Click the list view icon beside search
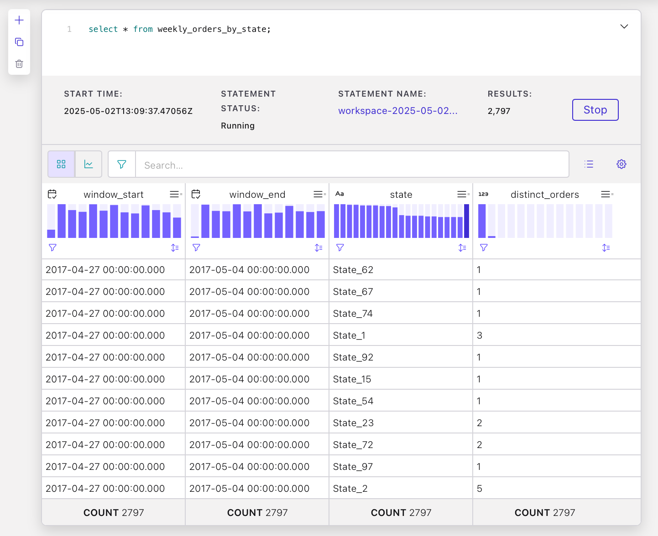The image size is (658, 536). pyautogui.click(x=589, y=164)
